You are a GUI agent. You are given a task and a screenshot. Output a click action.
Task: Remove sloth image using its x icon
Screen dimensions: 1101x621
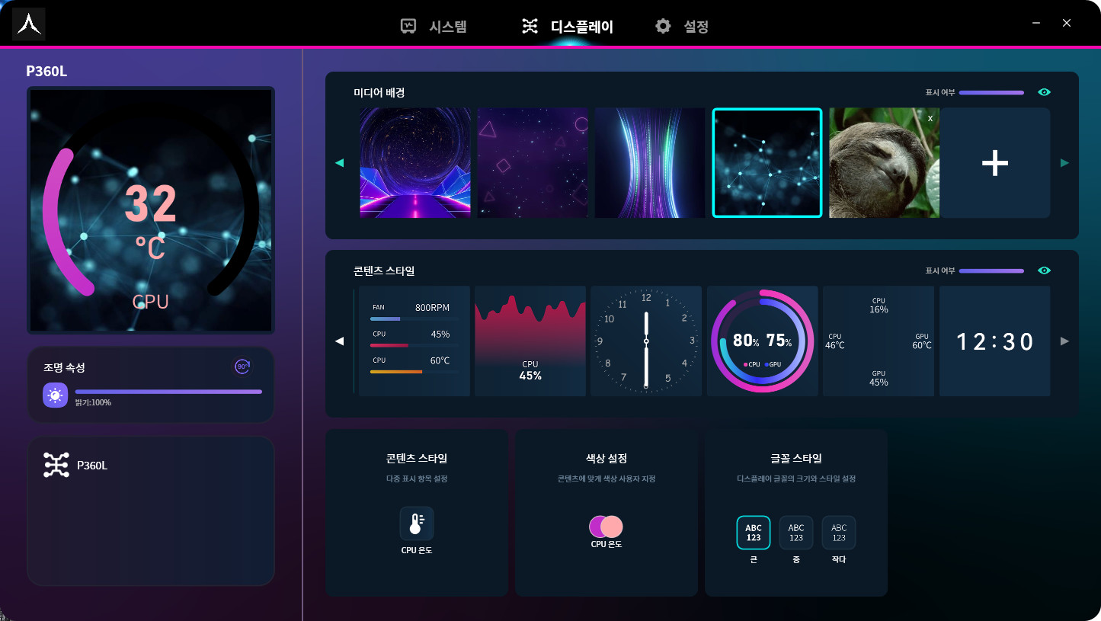pyautogui.click(x=930, y=118)
